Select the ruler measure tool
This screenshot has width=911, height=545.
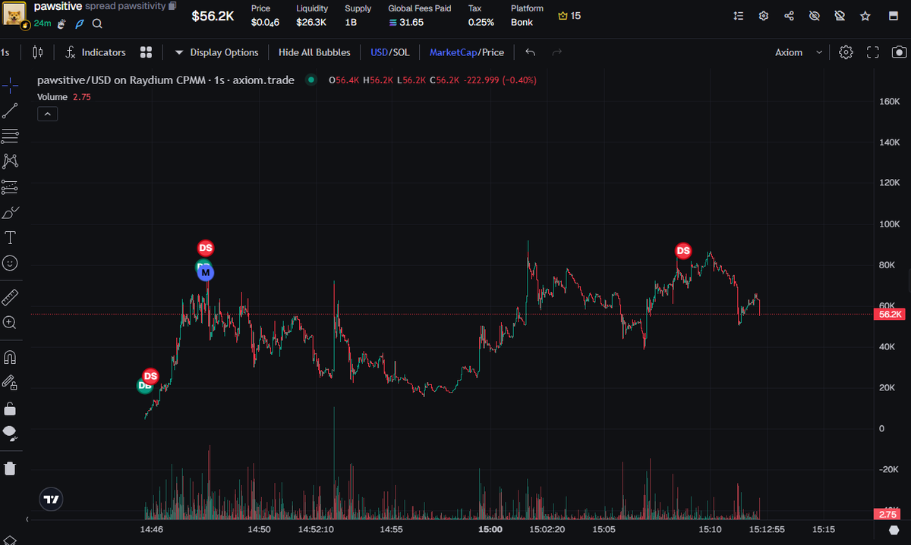[x=11, y=296]
